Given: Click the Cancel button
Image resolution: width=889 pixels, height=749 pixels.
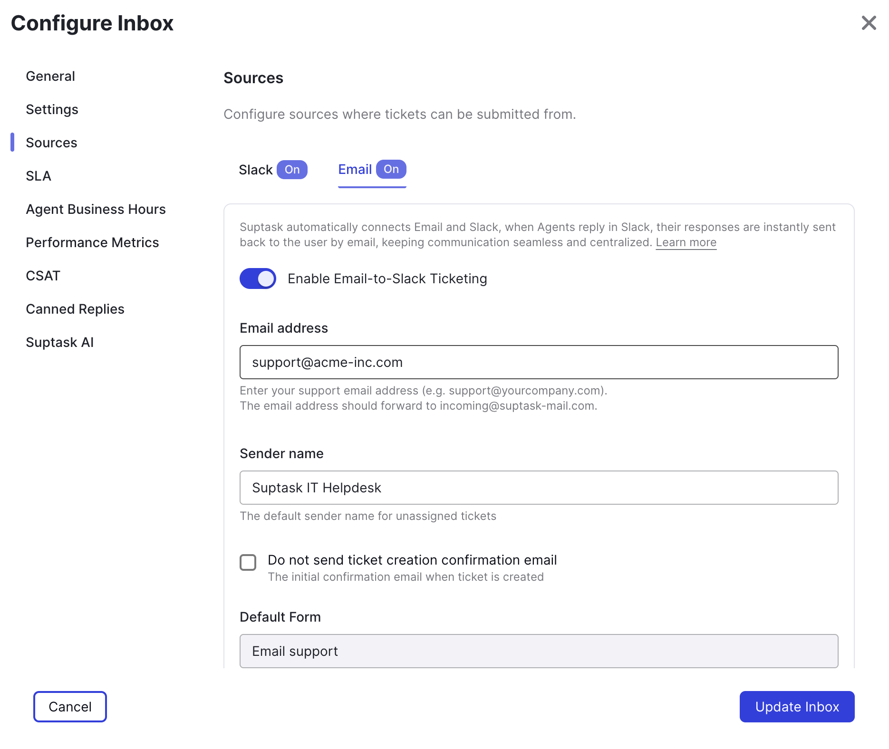Looking at the screenshot, I should 70,706.
